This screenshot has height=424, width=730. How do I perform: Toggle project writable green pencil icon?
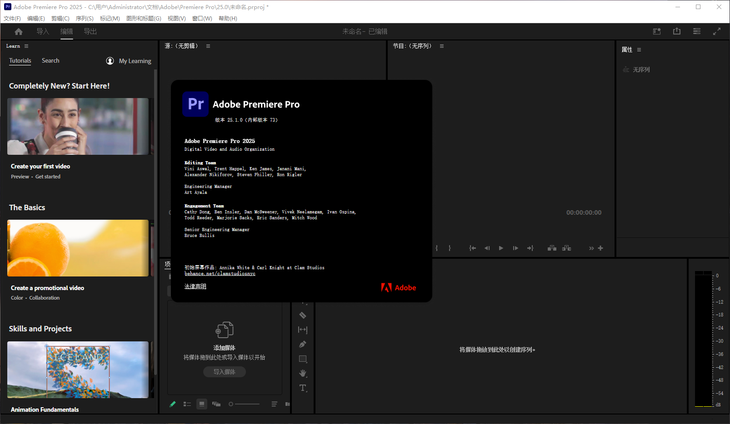pos(173,404)
